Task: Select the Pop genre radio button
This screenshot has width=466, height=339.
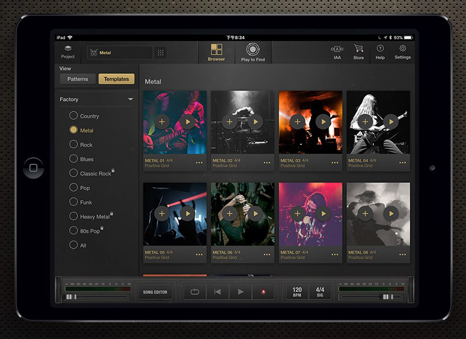Action: [x=73, y=187]
